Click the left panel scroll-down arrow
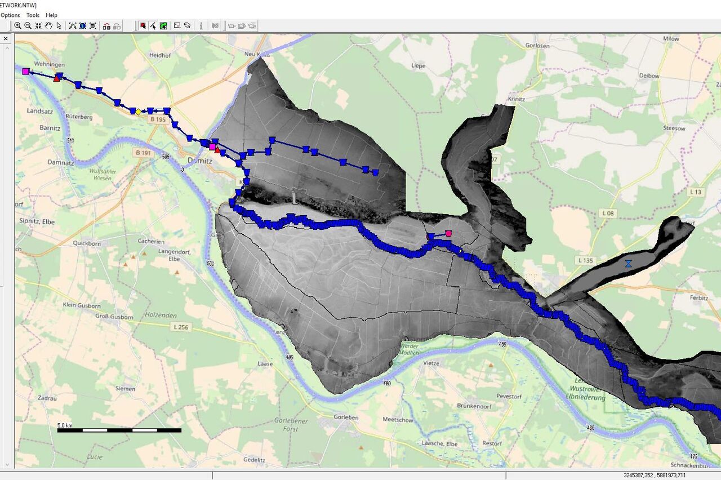721x480 pixels. click(6, 464)
